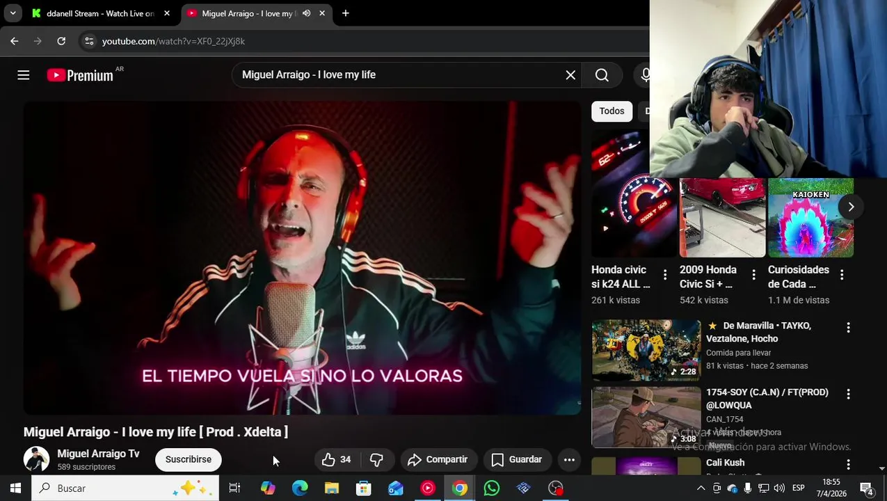The height and width of the screenshot is (501, 887).
Task: Open the system volume speaker icon
Action: [x=779, y=488]
